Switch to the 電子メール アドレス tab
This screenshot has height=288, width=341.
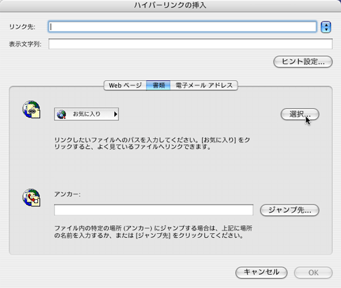(x=204, y=86)
